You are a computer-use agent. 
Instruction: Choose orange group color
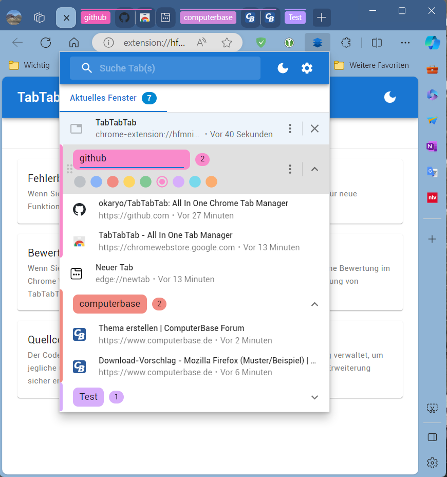click(x=211, y=182)
